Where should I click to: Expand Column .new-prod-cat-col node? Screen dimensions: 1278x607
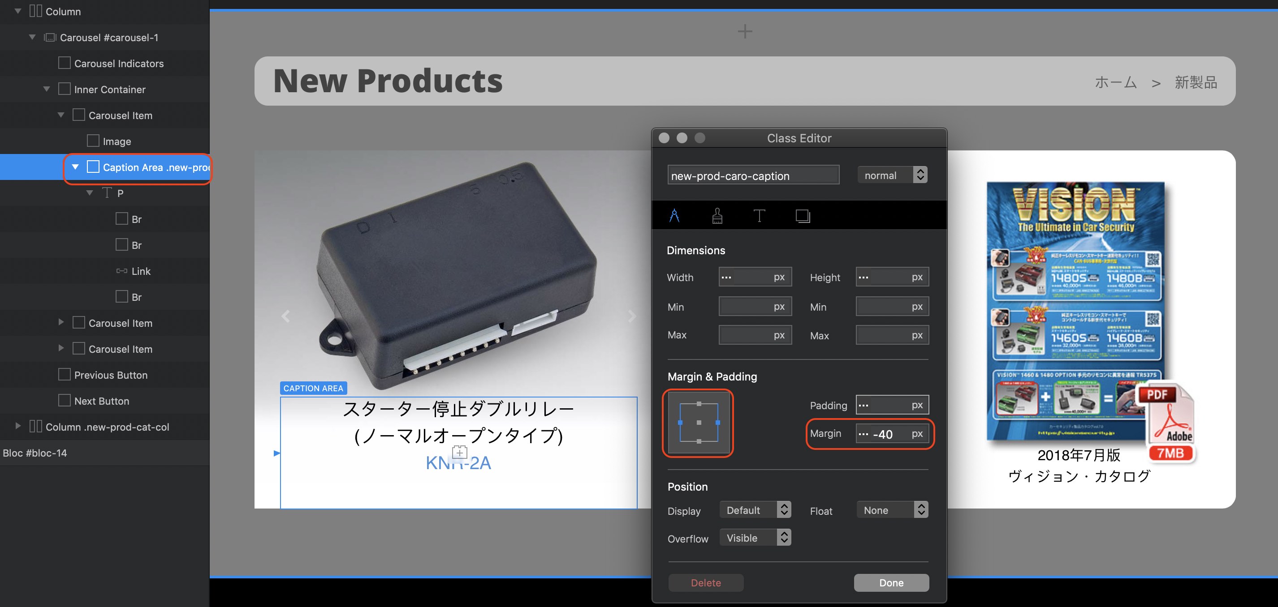(18, 426)
